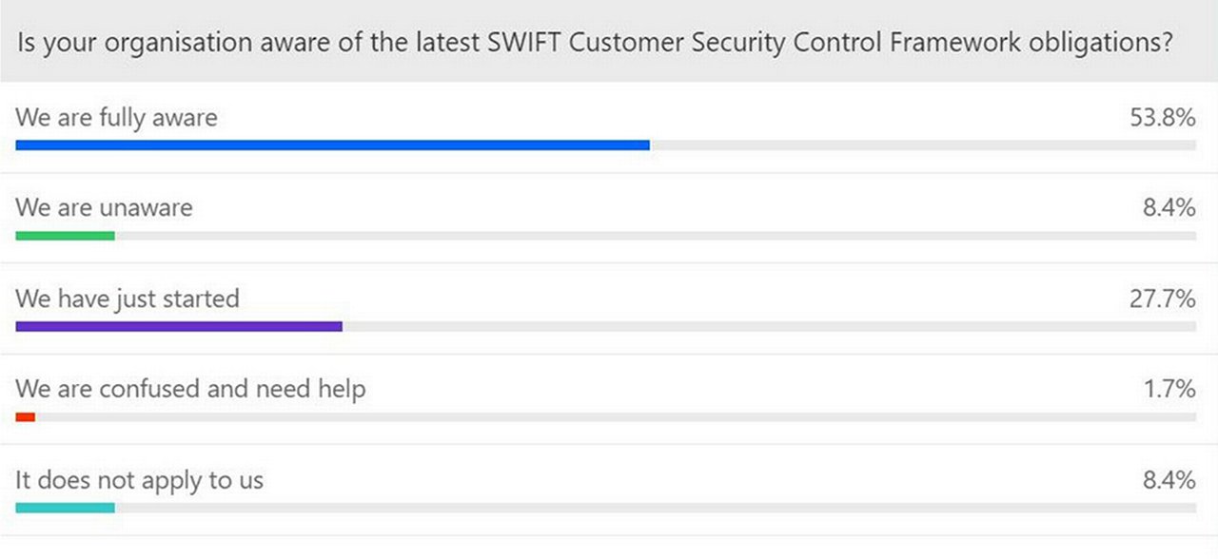Screen dimensions: 1218x559
Task: Click the blue 53.8% result bar
Action: 332,145
